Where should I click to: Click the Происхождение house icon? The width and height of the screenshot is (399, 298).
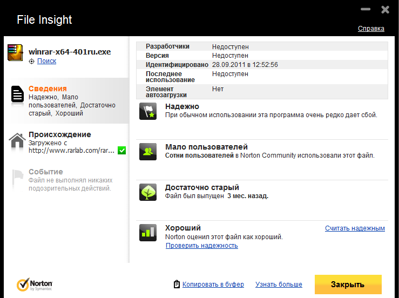click(17, 140)
